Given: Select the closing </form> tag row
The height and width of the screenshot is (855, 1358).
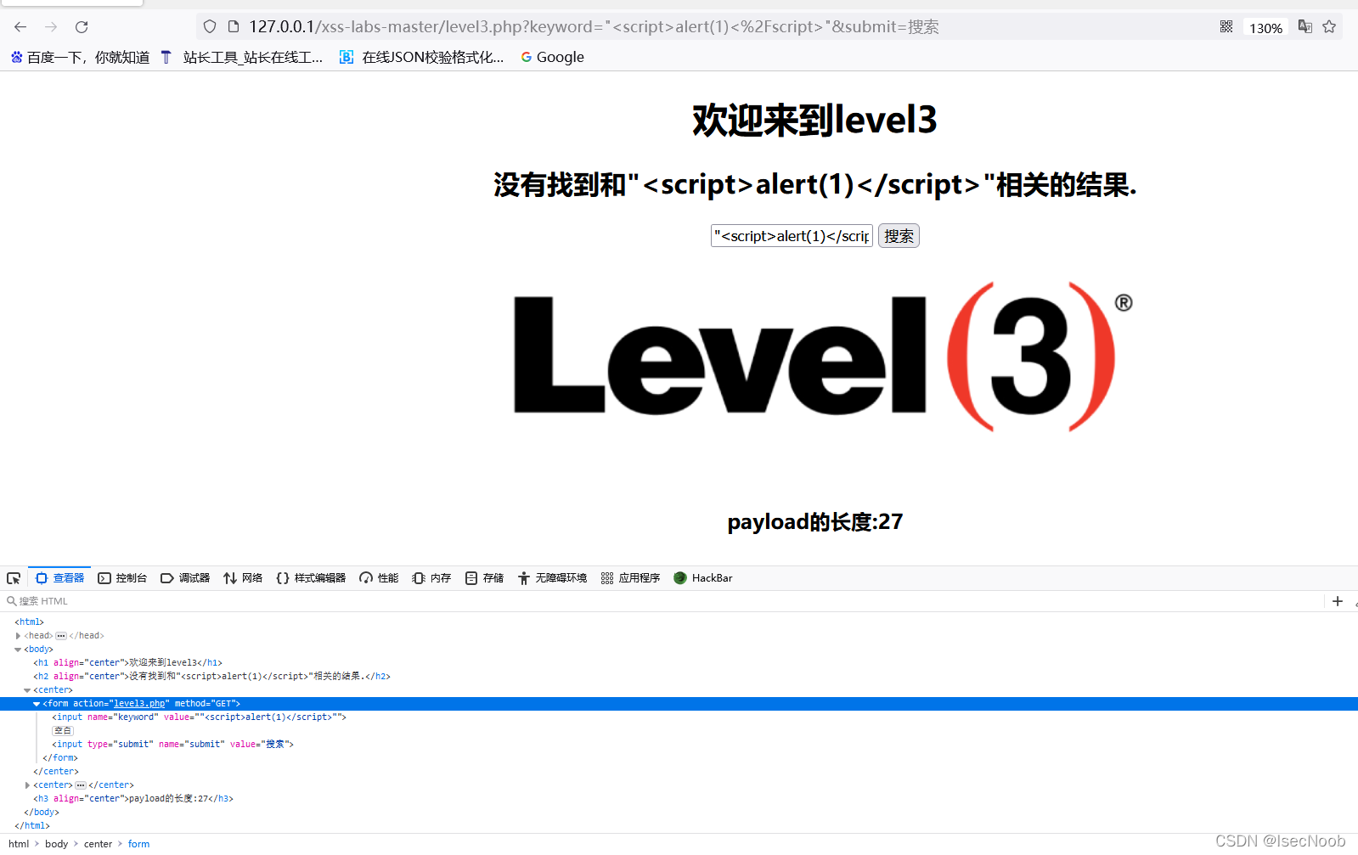Looking at the screenshot, I should click(x=679, y=758).
